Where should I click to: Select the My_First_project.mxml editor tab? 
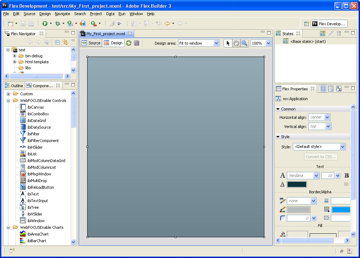point(106,34)
